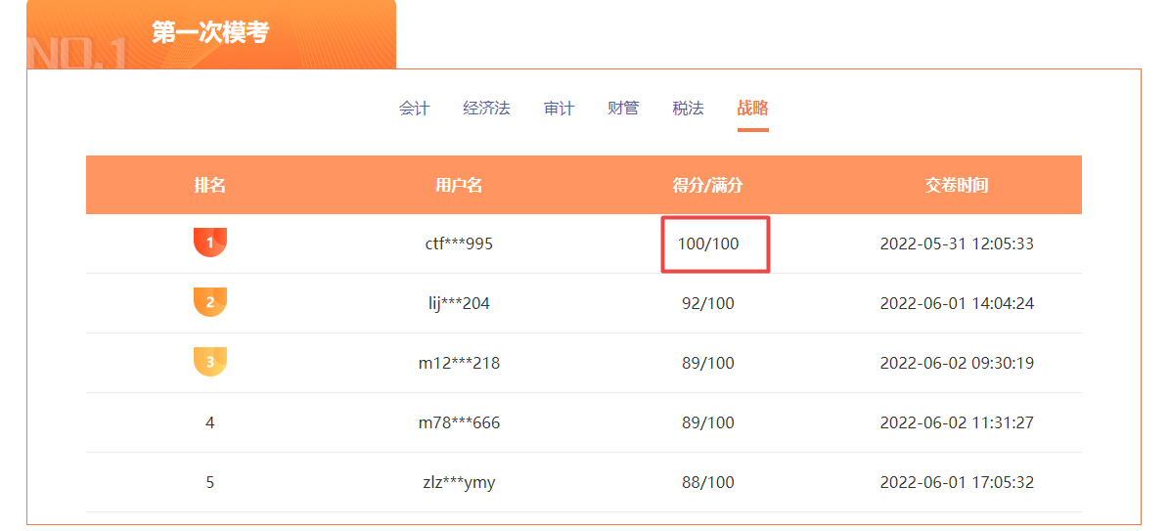Image resolution: width=1169 pixels, height=531 pixels.
Task: Click rank number 4 in the table
Action: point(209,422)
